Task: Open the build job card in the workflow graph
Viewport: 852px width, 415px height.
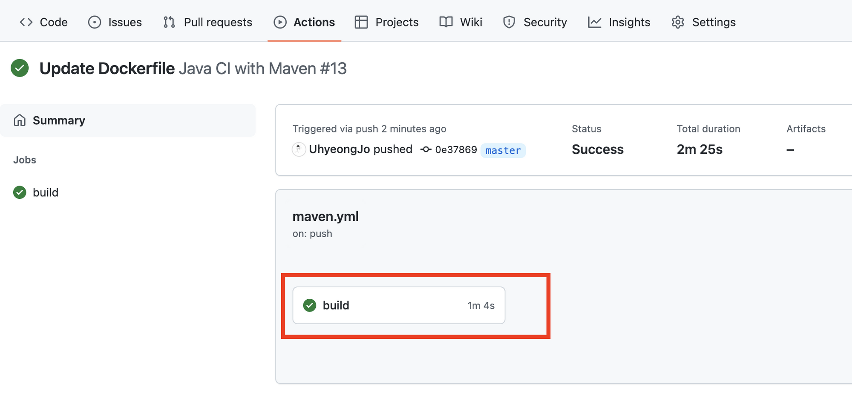Action: (399, 305)
